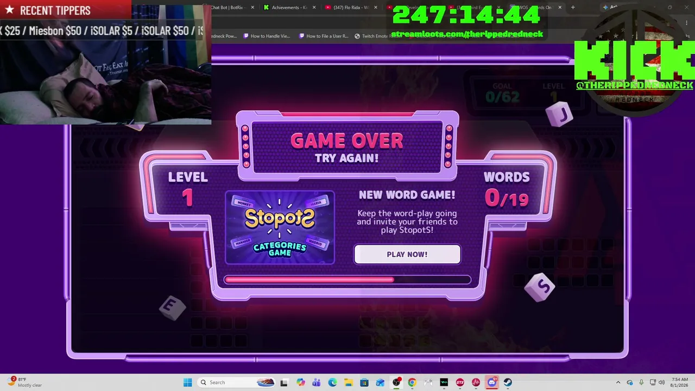Launch Copilot from the taskbar
The height and width of the screenshot is (391, 695).
pos(301,382)
